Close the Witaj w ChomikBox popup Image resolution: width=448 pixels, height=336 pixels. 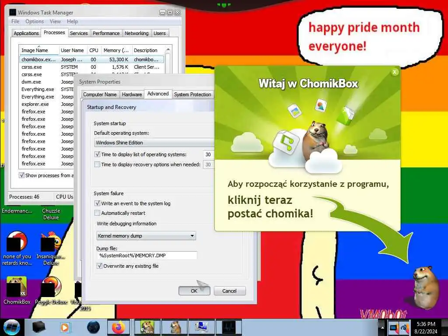(x=395, y=72)
